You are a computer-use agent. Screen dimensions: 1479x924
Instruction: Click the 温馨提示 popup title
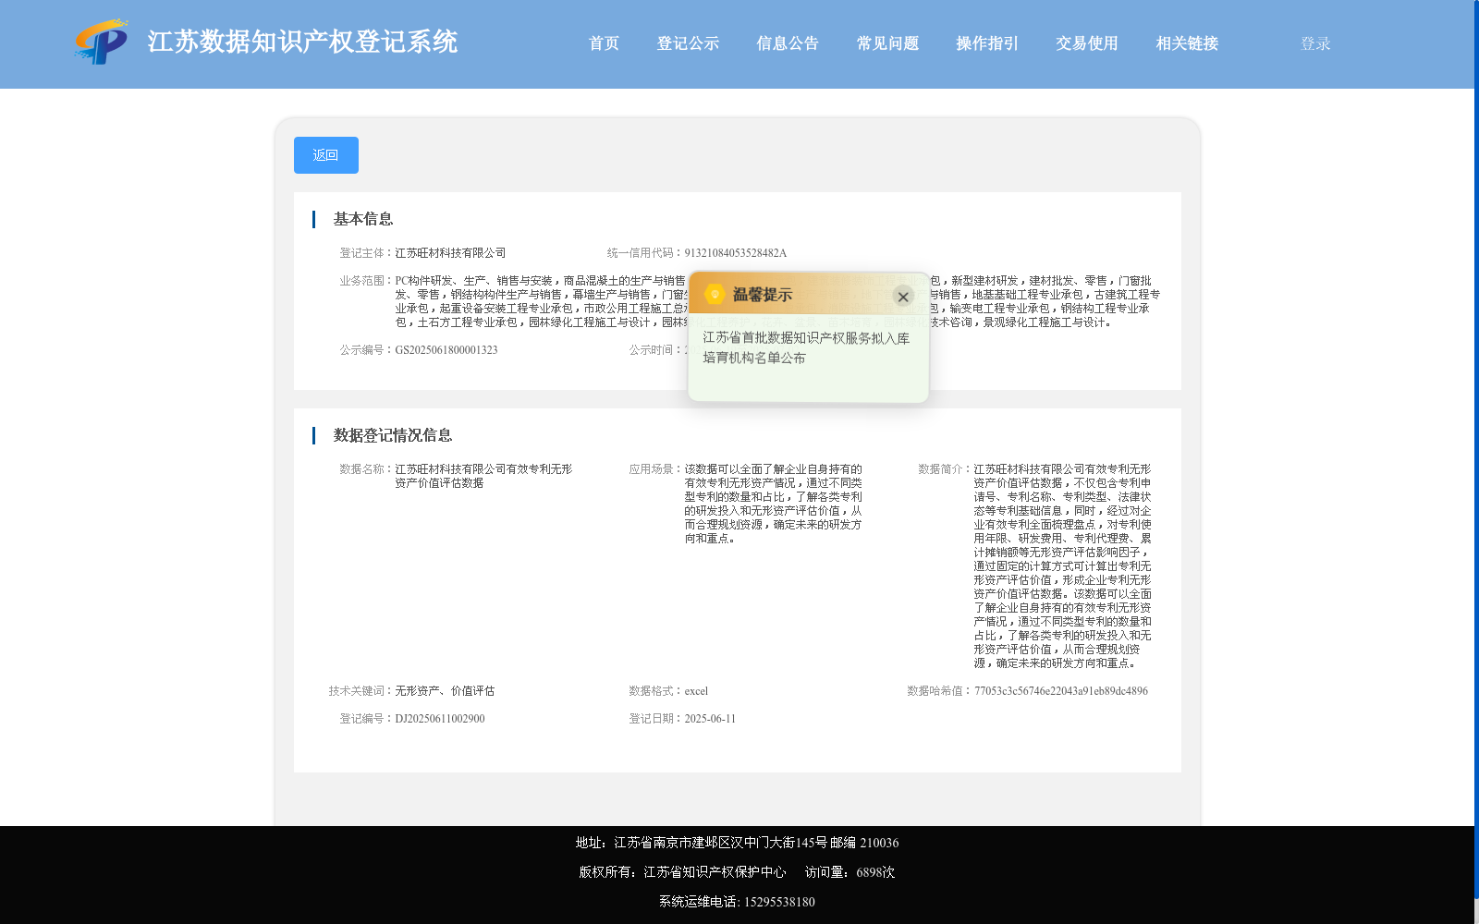click(x=763, y=295)
